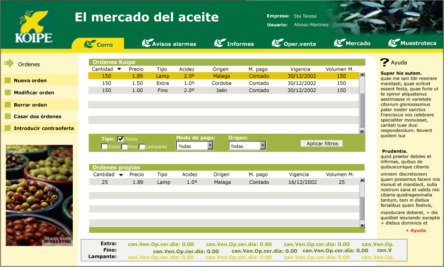The image size is (444, 267).
Task: Click the Vigencia header in Ordenes Koipe
Action: pyautogui.click(x=300, y=69)
